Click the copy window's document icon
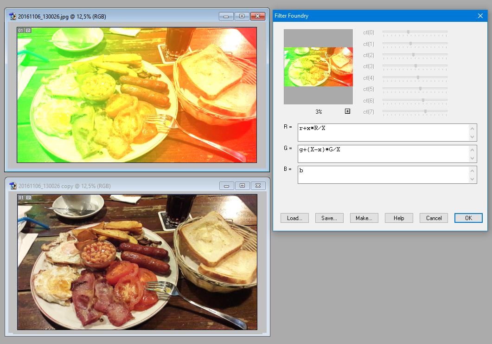 coord(13,186)
